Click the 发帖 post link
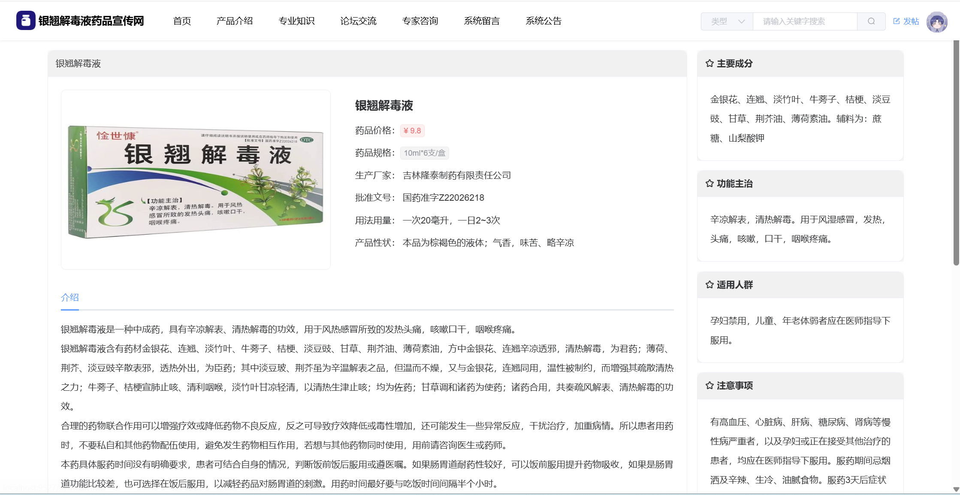Image resolution: width=960 pixels, height=495 pixels. [911, 21]
